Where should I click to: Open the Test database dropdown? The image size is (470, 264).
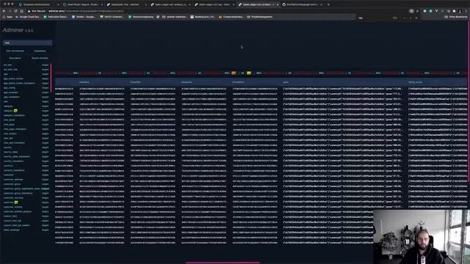(27, 43)
